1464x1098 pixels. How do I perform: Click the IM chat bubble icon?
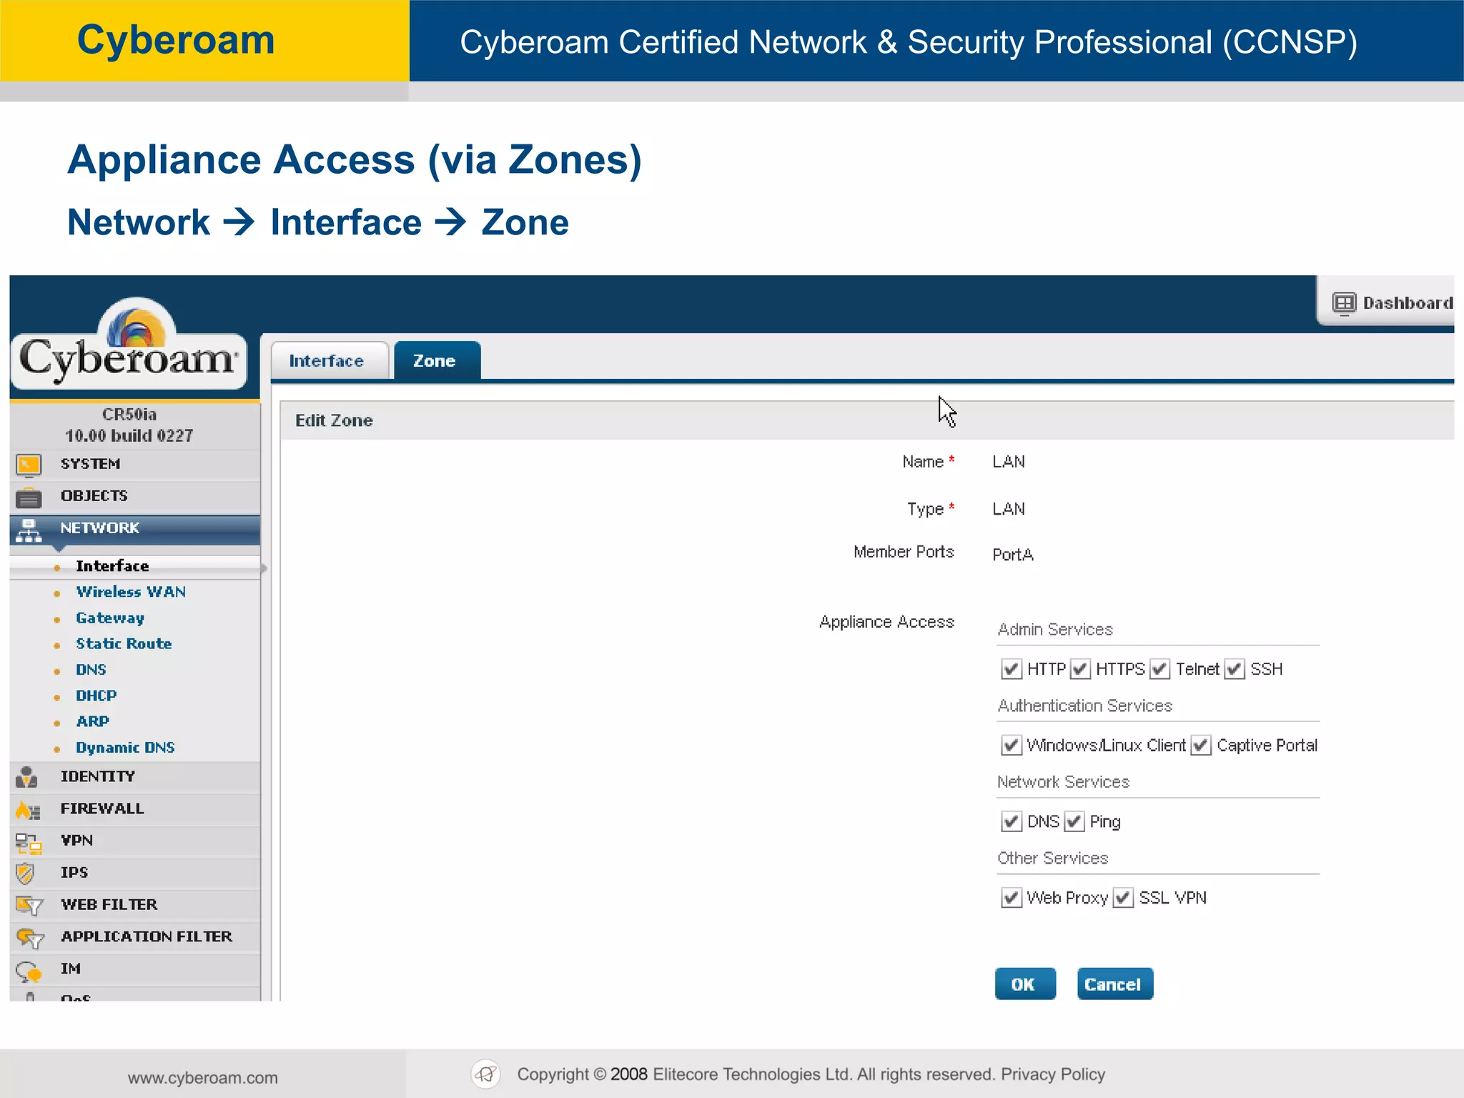[29, 971]
